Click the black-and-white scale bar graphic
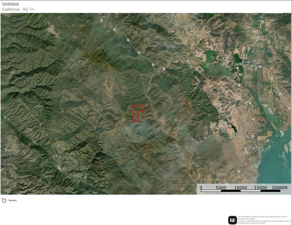 click(x=240, y=191)
